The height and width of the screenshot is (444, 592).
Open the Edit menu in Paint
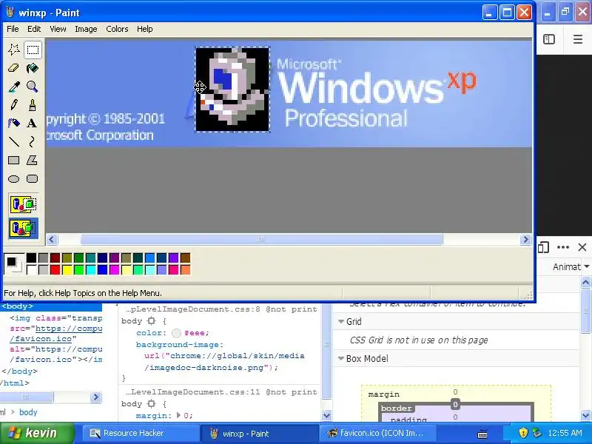click(x=34, y=29)
